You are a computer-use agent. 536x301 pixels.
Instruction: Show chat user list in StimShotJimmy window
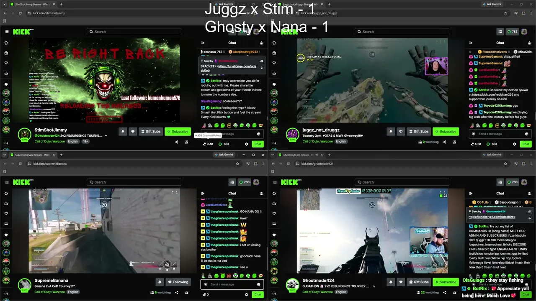pos(262,43)
